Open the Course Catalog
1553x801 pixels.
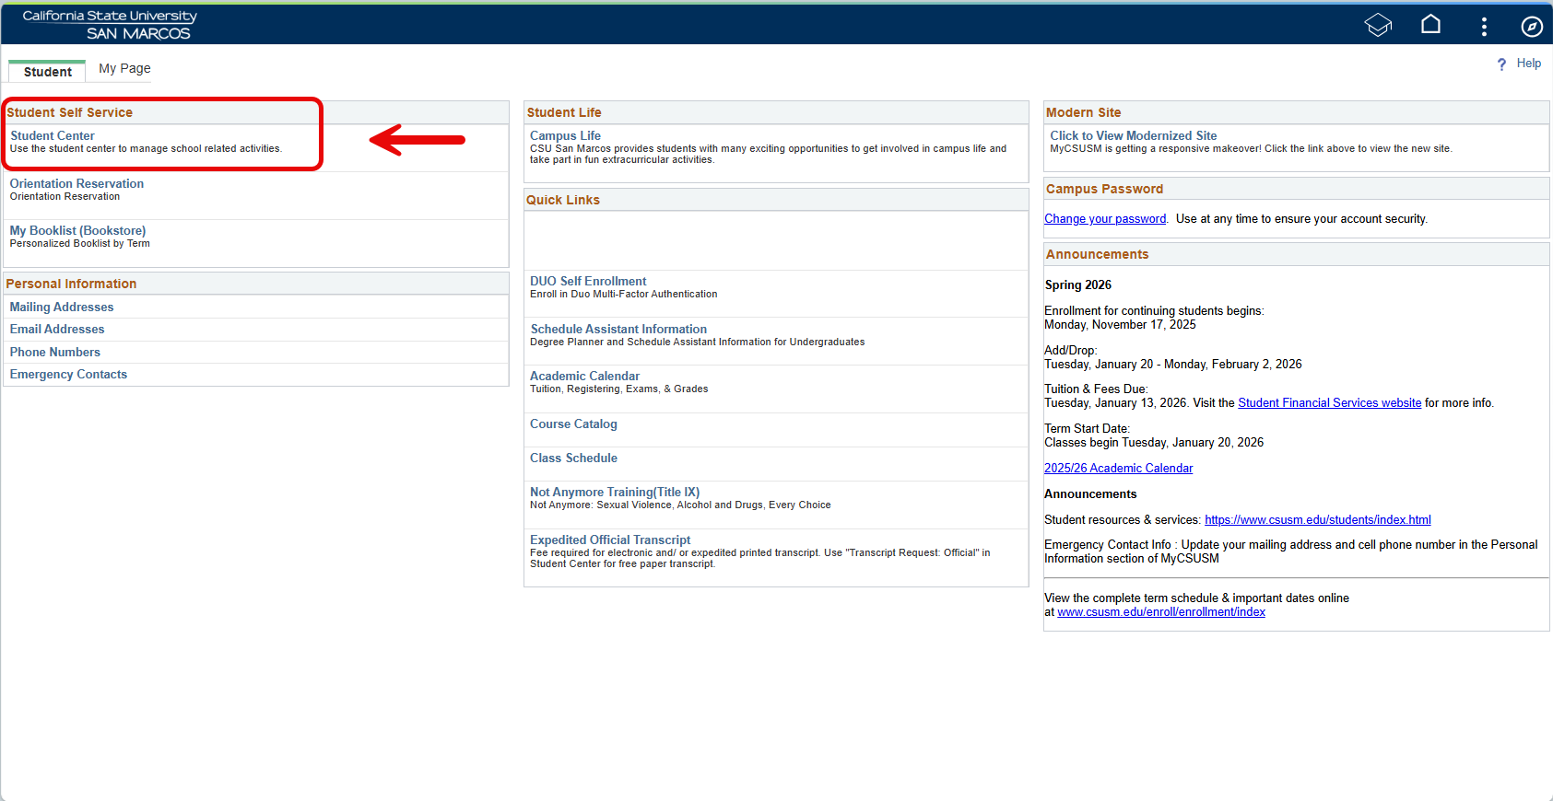573,424
